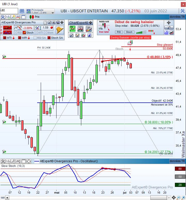Zoom out with the minus magnifier
Image resolution: width=186 pixels, height=200 pixels.
point(179,198)
